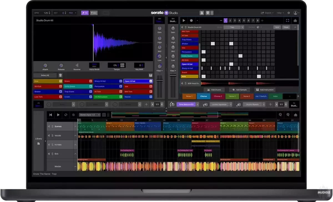Zoom out the timeline
The image size is (333, 202).
click(280, 115)
